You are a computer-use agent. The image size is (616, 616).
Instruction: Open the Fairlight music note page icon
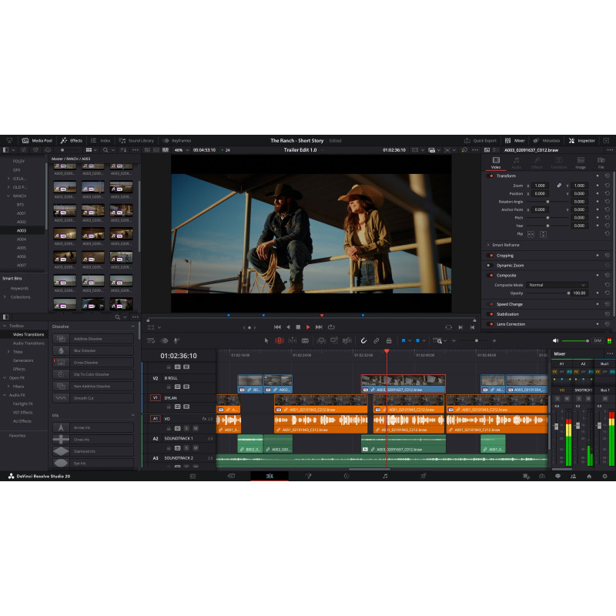(x=385, y=477)
